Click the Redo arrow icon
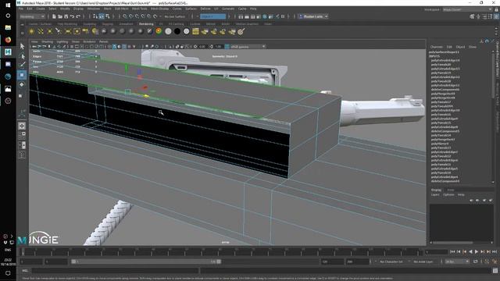 point(78,16)
